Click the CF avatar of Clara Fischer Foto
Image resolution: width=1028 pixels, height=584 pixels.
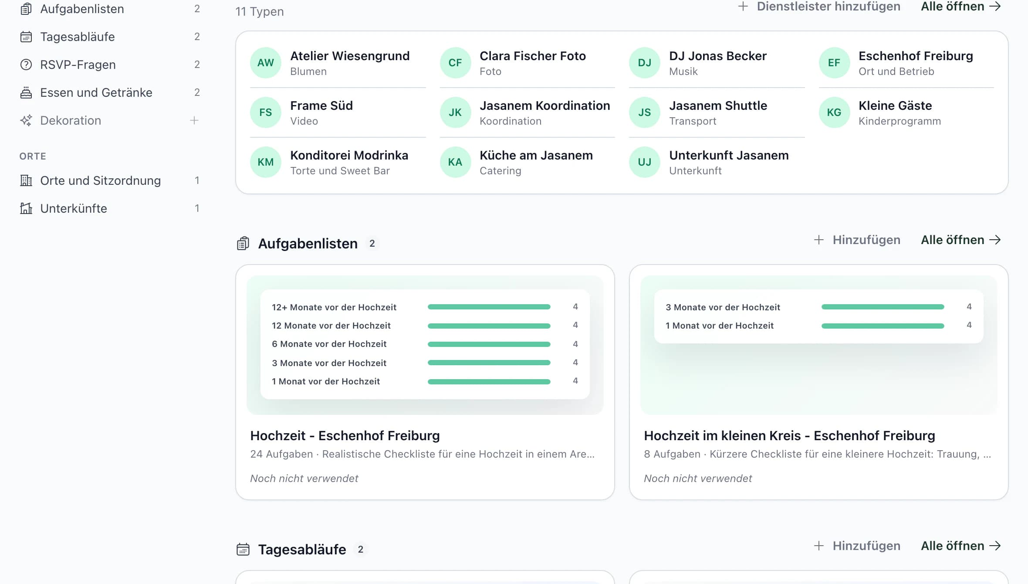click(455, 63)
